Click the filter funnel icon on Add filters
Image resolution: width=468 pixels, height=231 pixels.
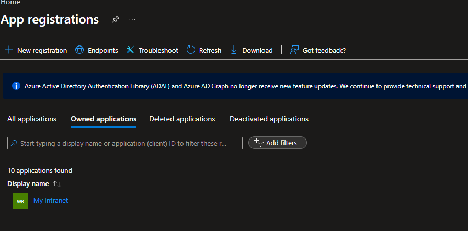258,143
